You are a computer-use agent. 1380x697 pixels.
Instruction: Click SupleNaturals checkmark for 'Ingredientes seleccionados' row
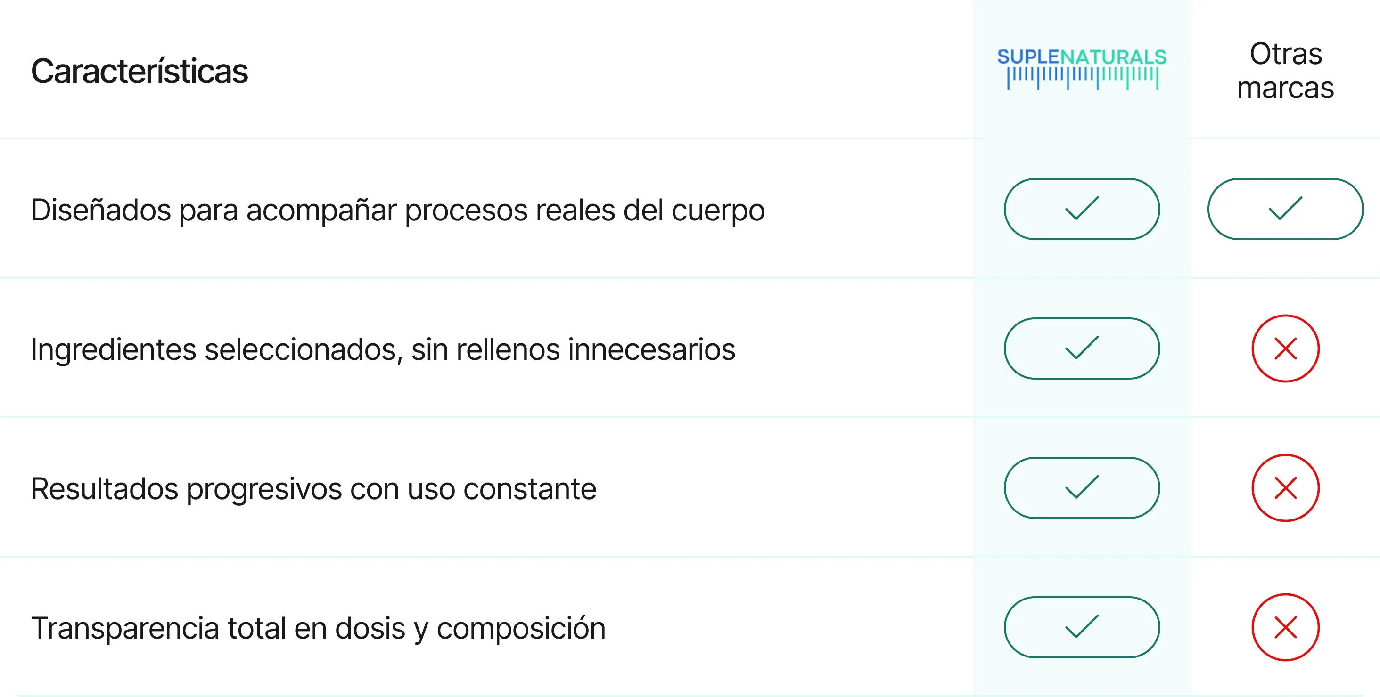pos(1082,348)
